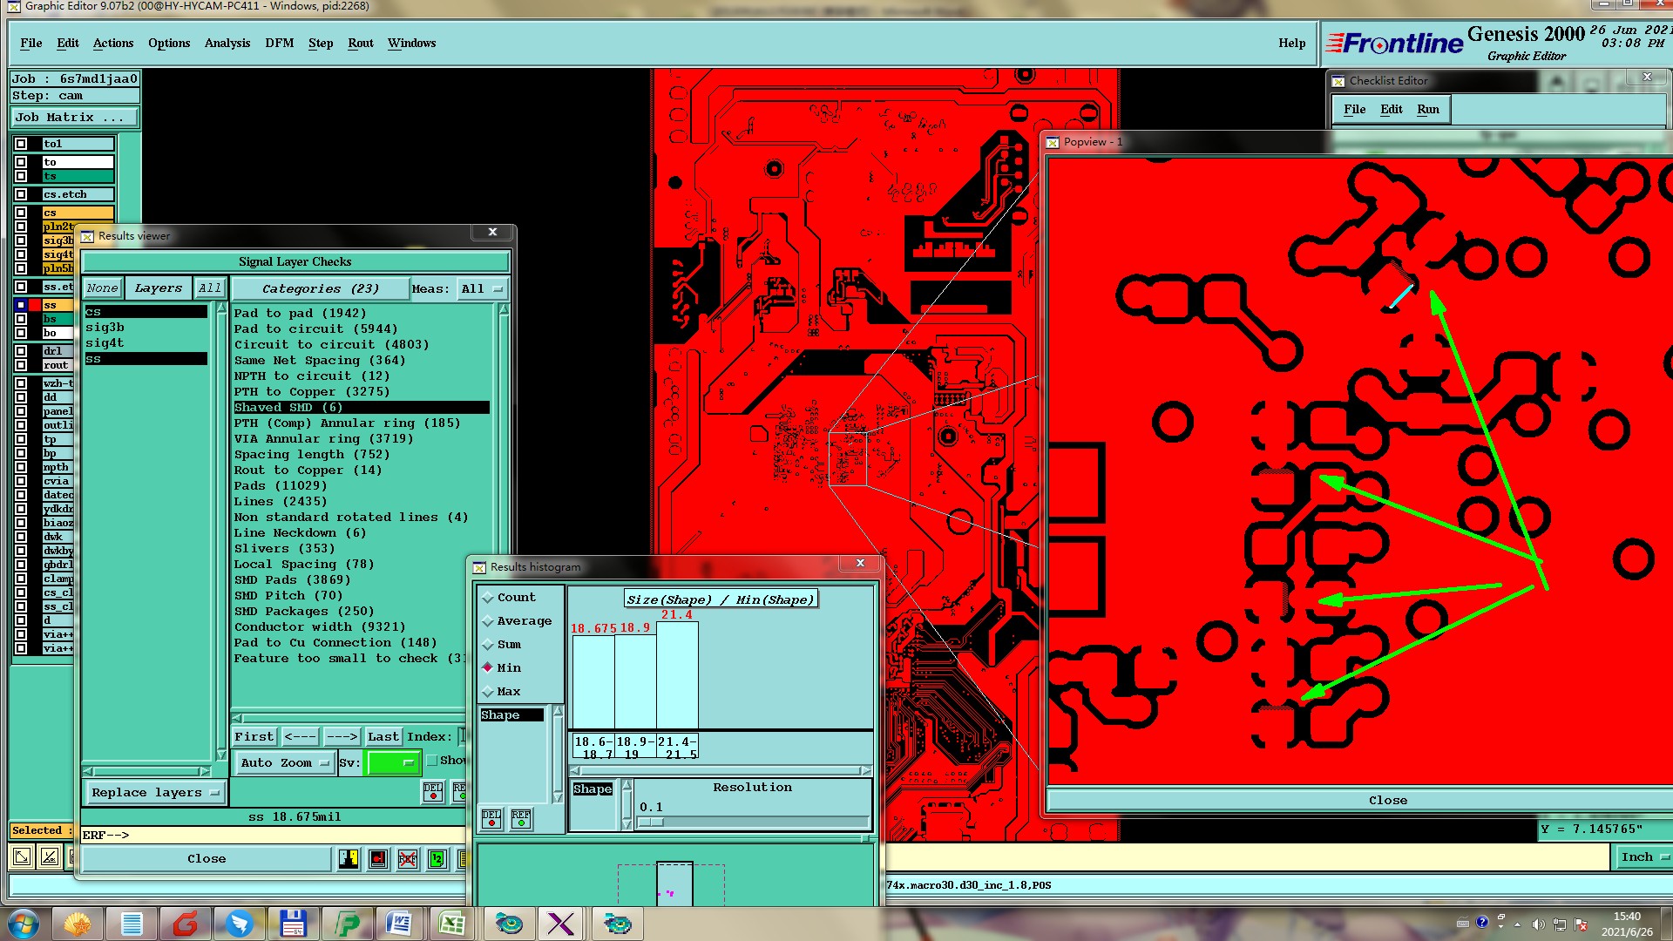This screenshot has width=1673, height=941.
Task: Click the window icon of Results viewer title bar
Action: 87,236
